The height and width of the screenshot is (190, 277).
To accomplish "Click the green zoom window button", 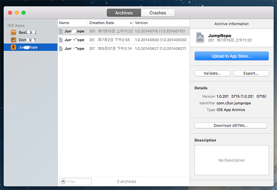I will tap(23, 13).
